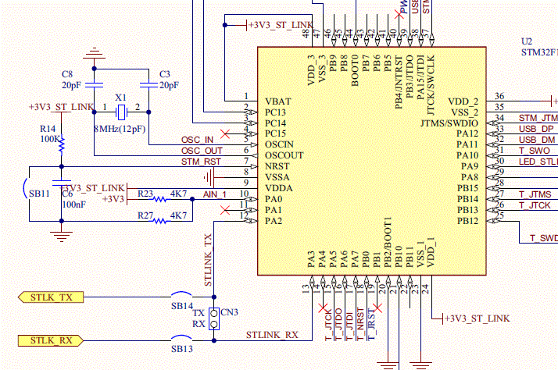Click the USB_DM net label
This screenshot has height=370, width=558.
pyautogui.click(x=537, y=140)
